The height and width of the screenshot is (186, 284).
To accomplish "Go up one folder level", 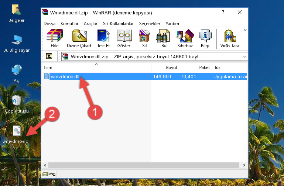I will [x=49, y=56].
